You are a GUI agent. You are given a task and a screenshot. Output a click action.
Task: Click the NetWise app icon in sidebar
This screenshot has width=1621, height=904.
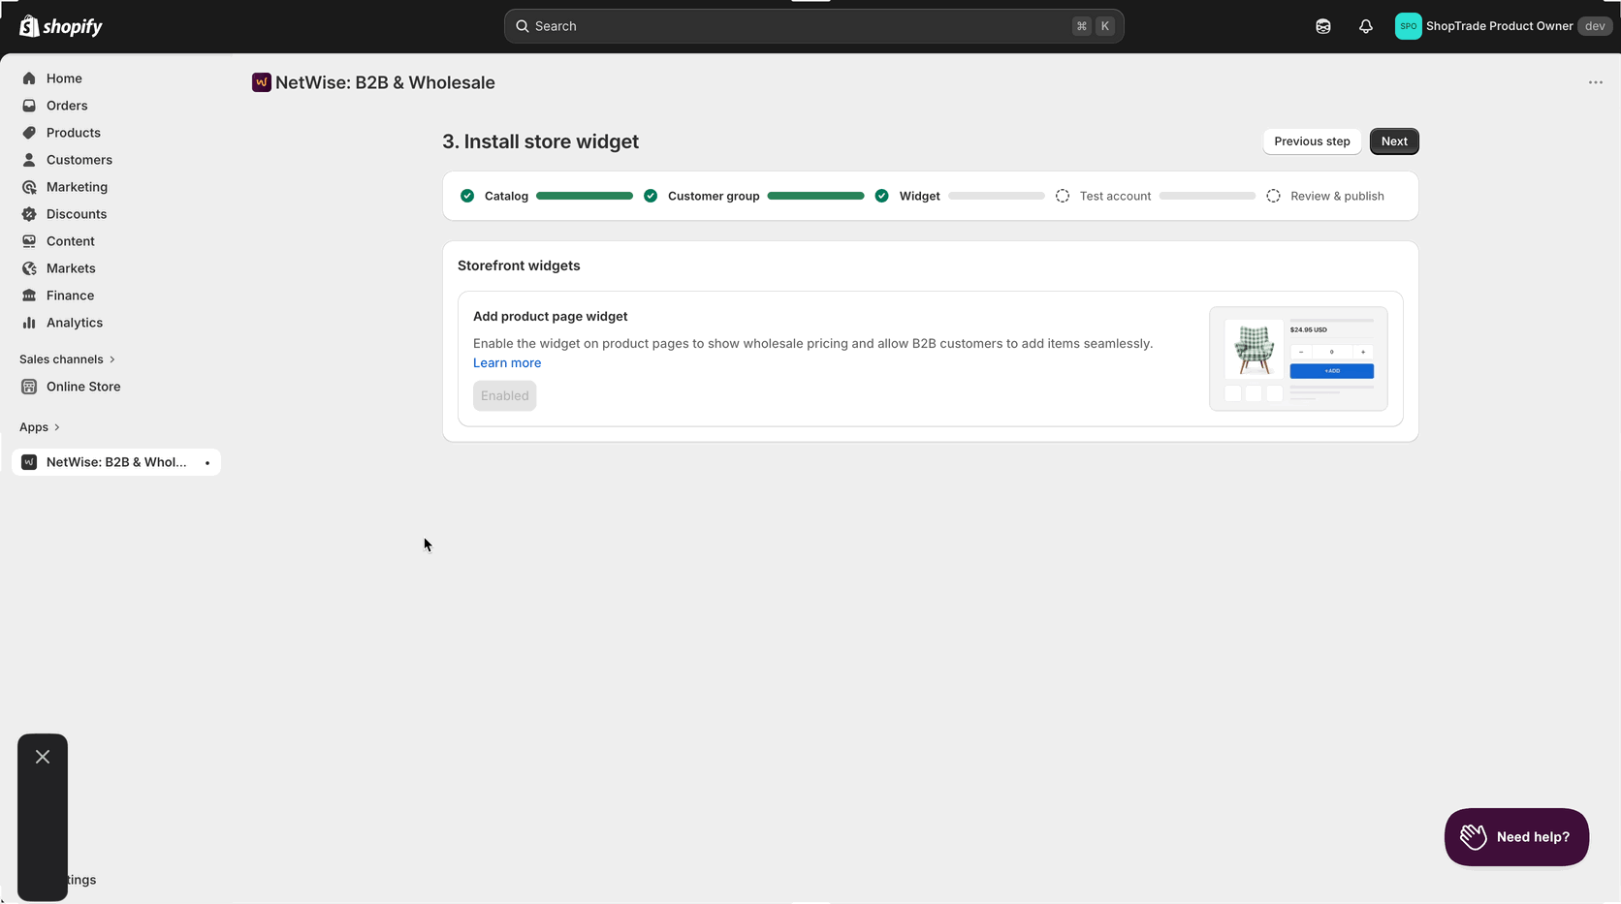29,462
